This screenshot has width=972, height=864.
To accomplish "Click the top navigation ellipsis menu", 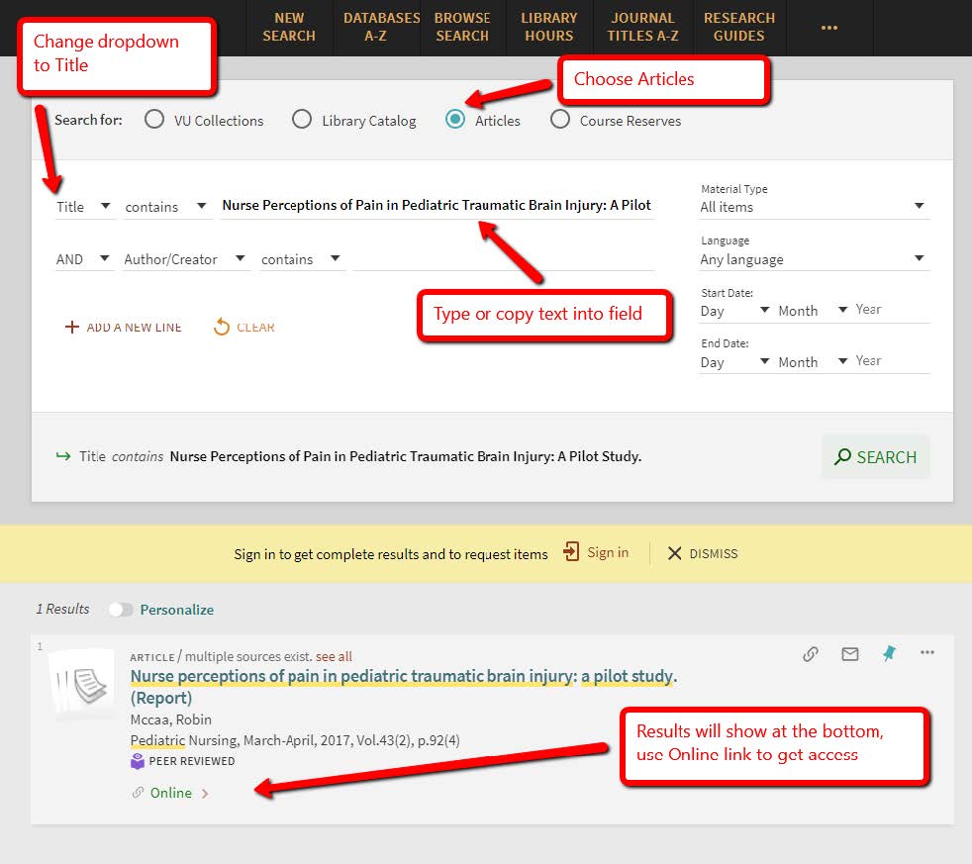I will coord(828,28).
